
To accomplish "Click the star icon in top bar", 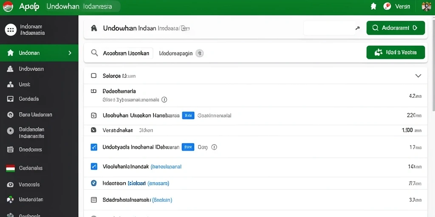I will [373, 6].
